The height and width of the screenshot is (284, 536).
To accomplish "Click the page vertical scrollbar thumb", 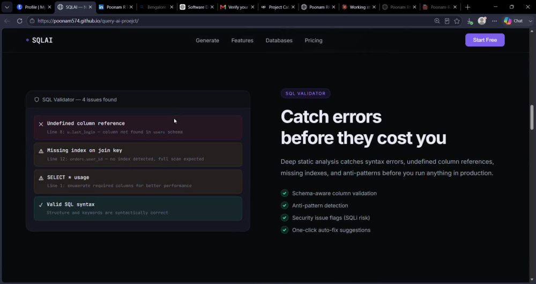I will click(x=532, y=117).
